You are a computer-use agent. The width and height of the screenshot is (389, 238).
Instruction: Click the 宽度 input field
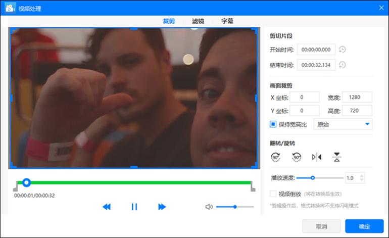(x=357, y=97)
